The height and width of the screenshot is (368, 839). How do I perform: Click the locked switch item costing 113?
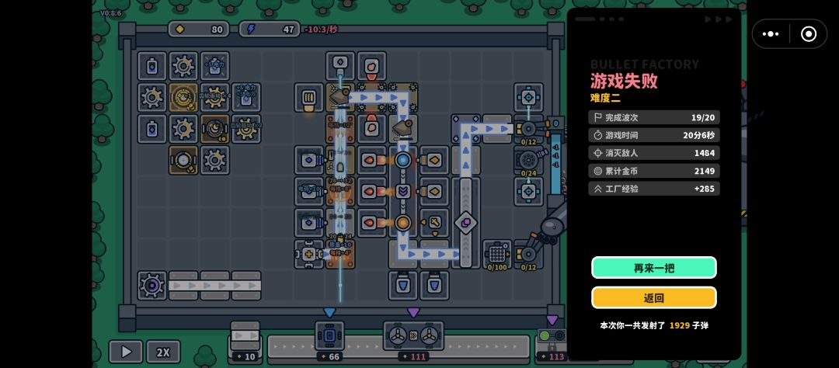pos(552,344)
